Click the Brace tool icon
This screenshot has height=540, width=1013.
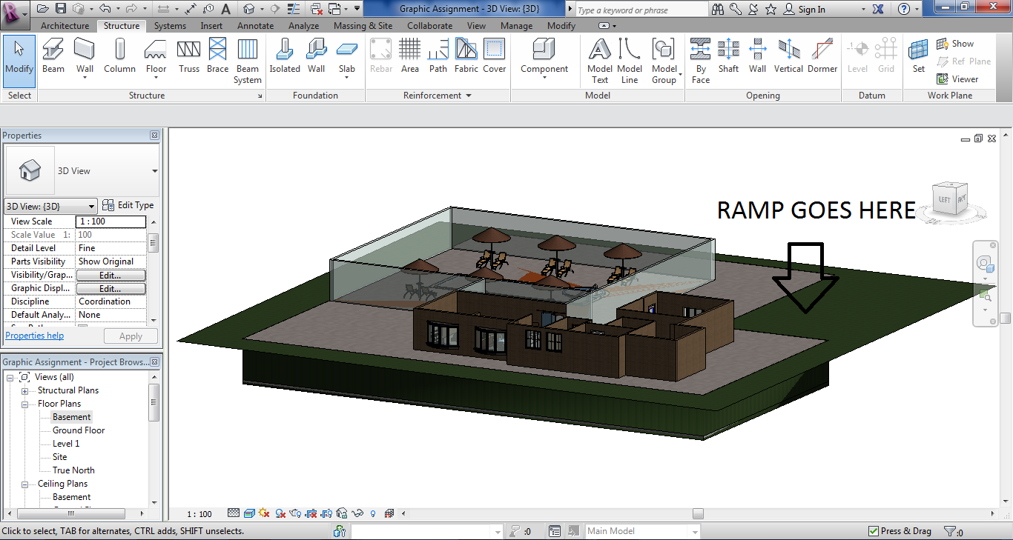click(217, 56)
